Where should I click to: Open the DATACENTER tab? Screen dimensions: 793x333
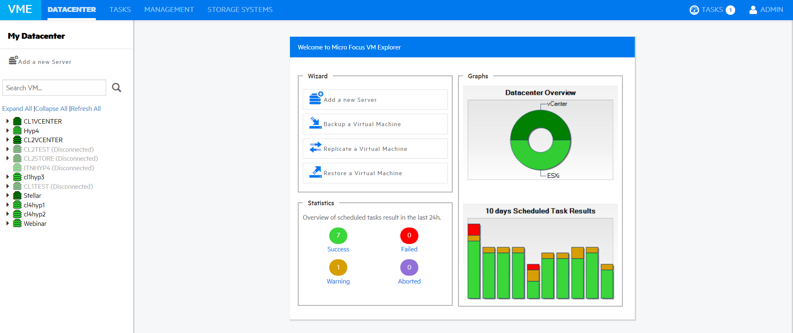71,9
